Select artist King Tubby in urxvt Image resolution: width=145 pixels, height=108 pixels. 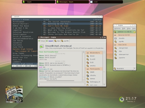click(x=19, y=53)
